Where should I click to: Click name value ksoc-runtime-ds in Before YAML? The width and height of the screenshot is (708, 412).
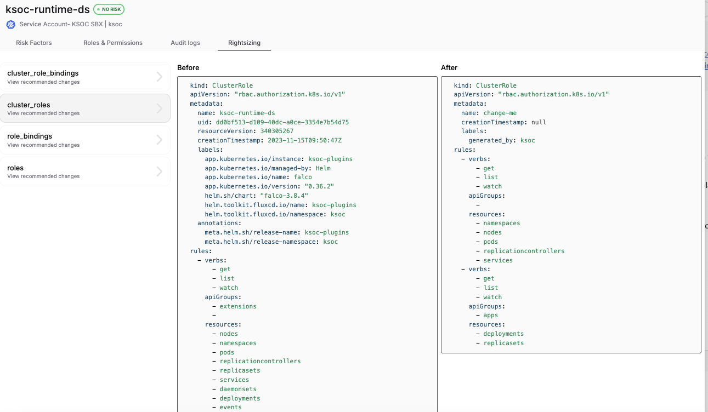click(247, 113)
